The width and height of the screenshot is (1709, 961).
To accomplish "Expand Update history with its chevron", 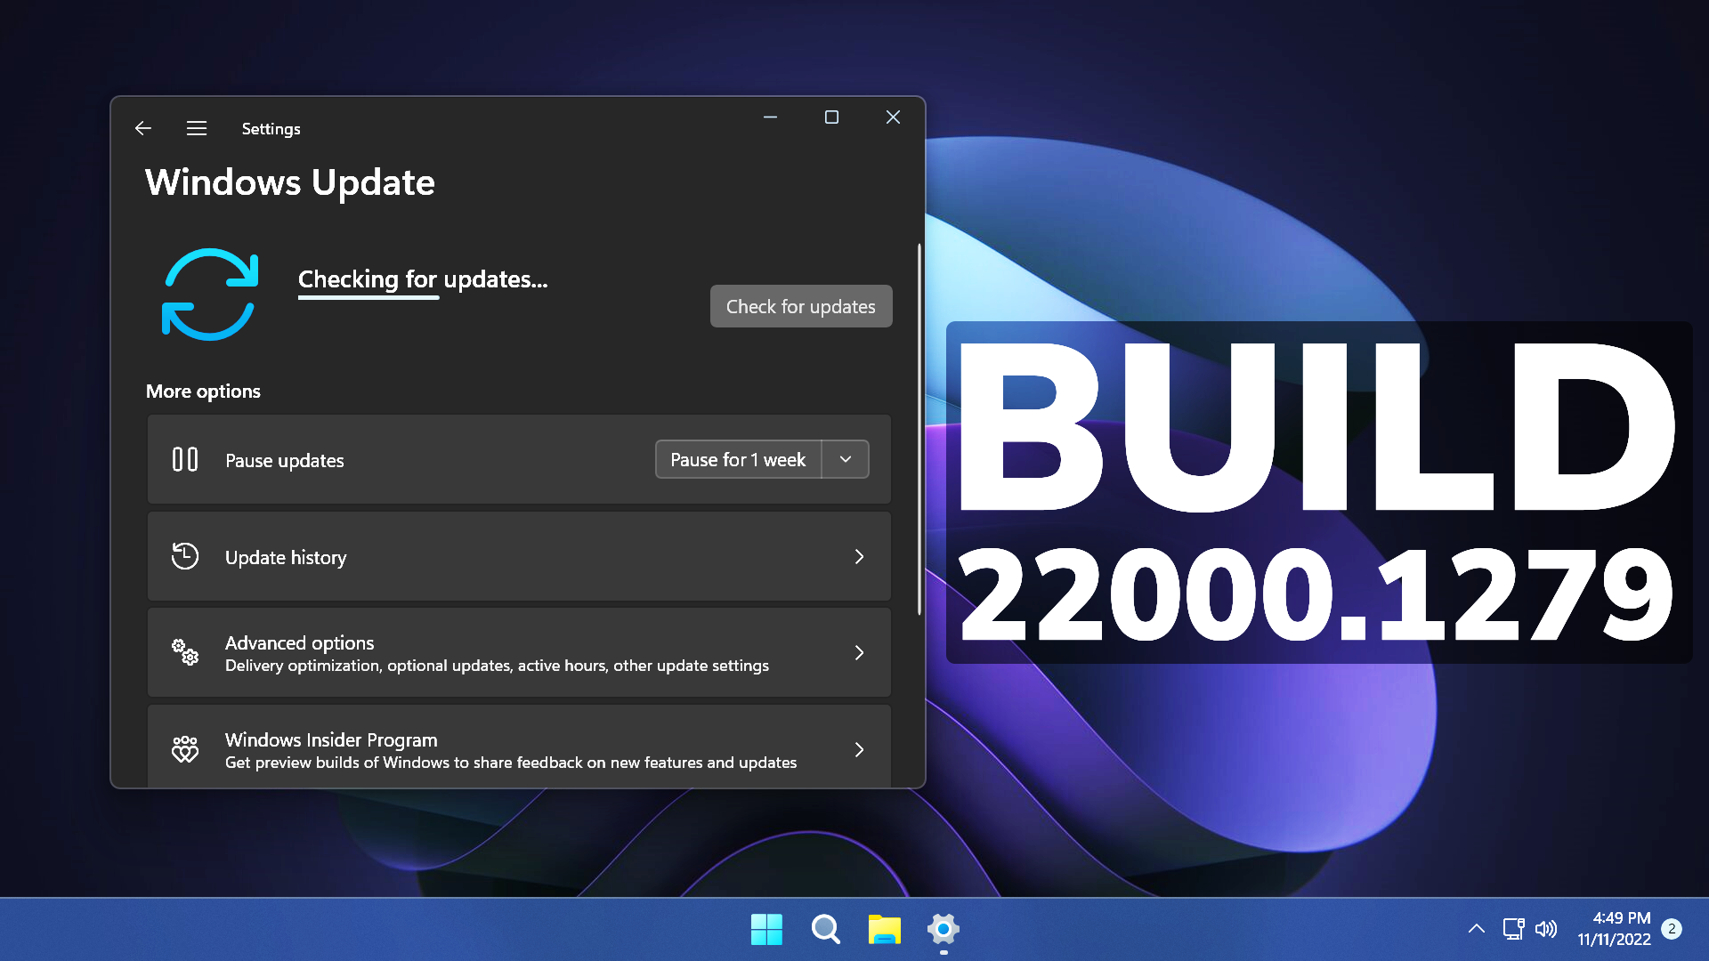I will click(x=859, y=556).
